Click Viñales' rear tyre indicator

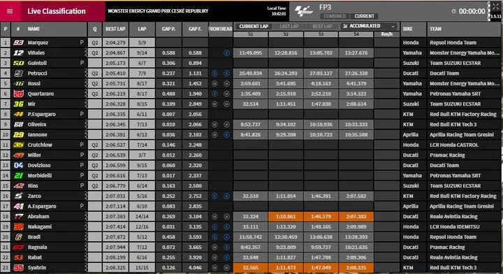click(x=226, y=53)
